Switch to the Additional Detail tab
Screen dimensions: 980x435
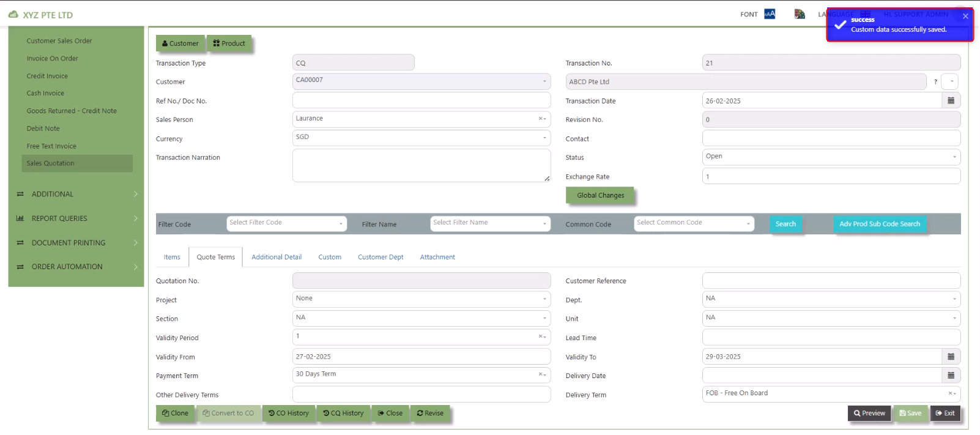point(277,258)
